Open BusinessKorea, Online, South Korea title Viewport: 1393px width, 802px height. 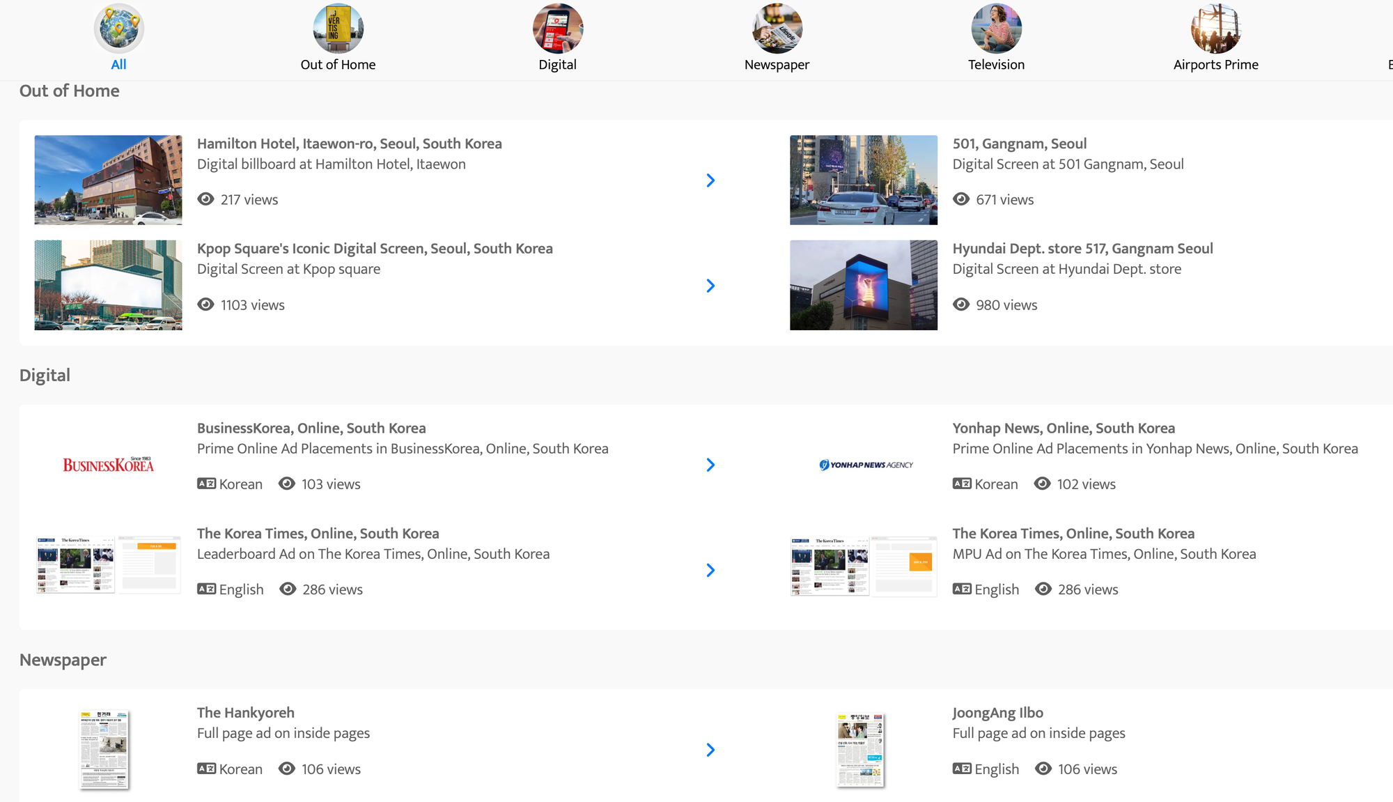coord(311,429)
